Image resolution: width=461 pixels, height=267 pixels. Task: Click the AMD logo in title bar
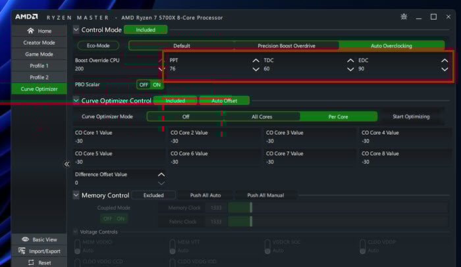26,16
